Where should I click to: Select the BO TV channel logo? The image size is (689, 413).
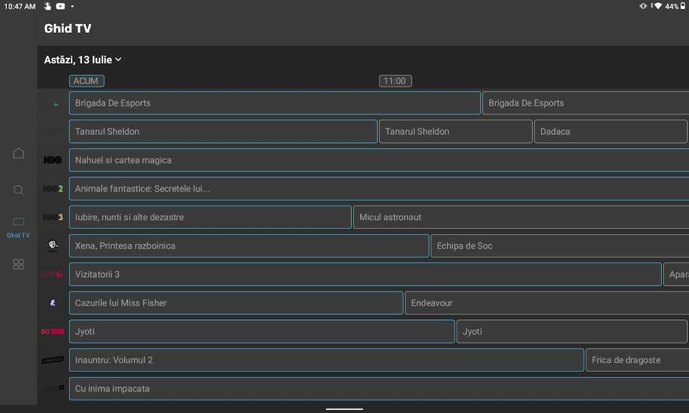(53, 332)
